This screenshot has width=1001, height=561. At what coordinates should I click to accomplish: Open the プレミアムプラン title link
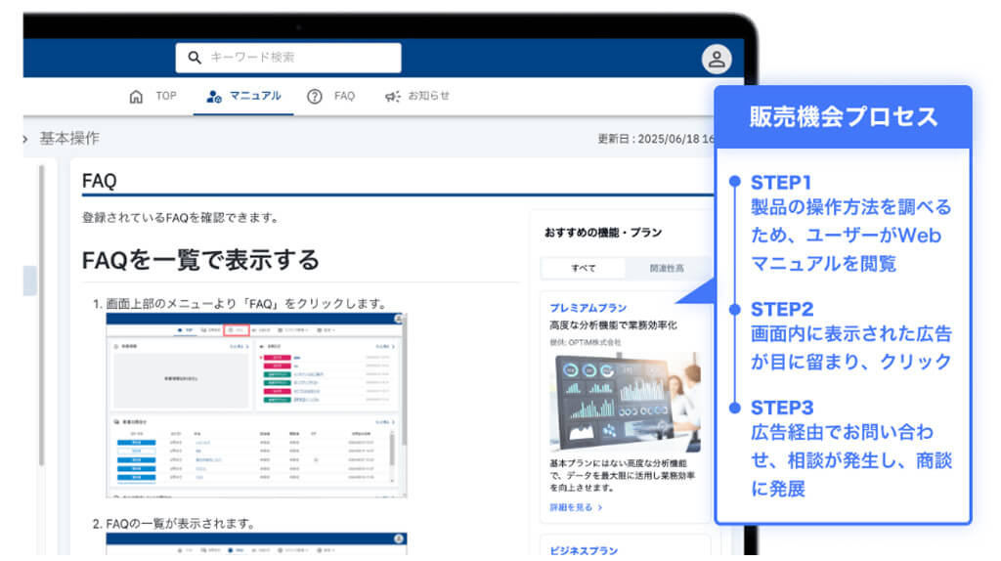pyautogui.click(x=588, y=308)
